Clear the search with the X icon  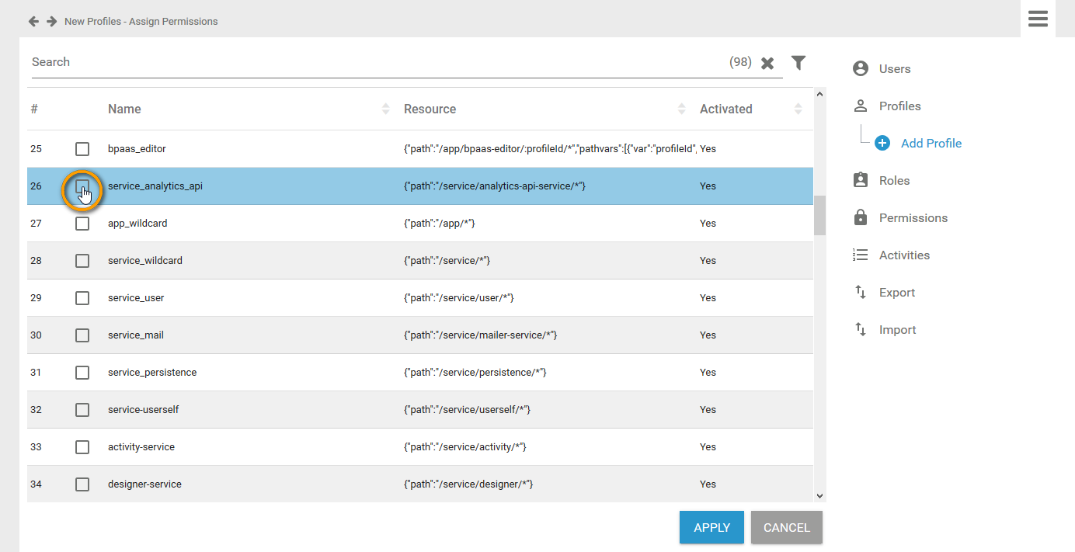point(767,63)
